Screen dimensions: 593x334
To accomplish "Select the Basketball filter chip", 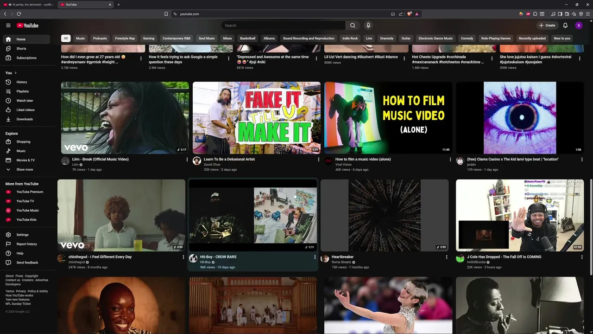I will (x=247, y=39).
